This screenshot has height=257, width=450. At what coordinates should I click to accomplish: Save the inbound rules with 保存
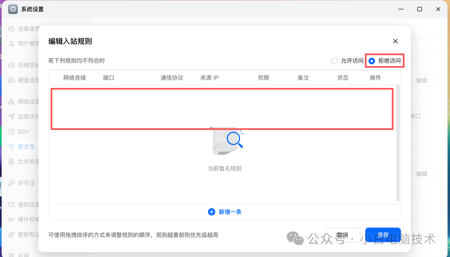pyautogui.click(x=383, y=235)
